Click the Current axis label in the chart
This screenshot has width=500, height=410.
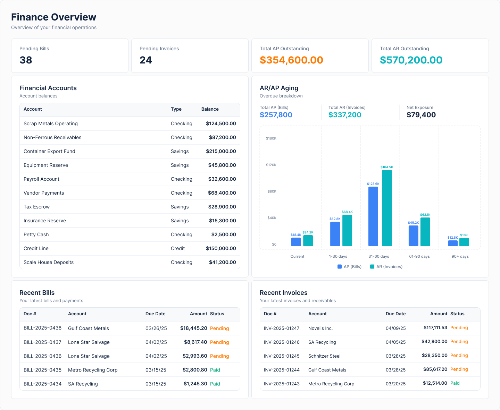297,256
